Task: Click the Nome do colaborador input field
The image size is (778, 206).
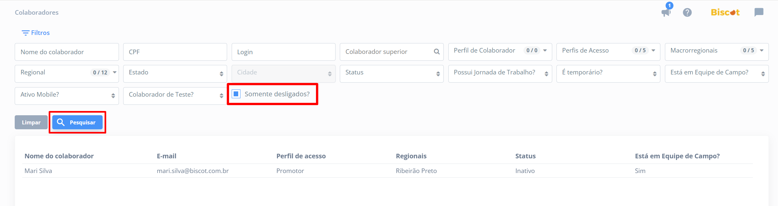Action: coord(67,52)
